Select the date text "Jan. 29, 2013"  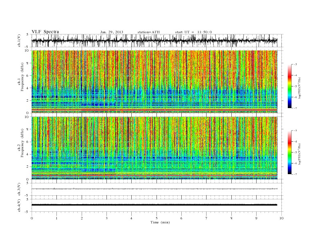[112, 32]
